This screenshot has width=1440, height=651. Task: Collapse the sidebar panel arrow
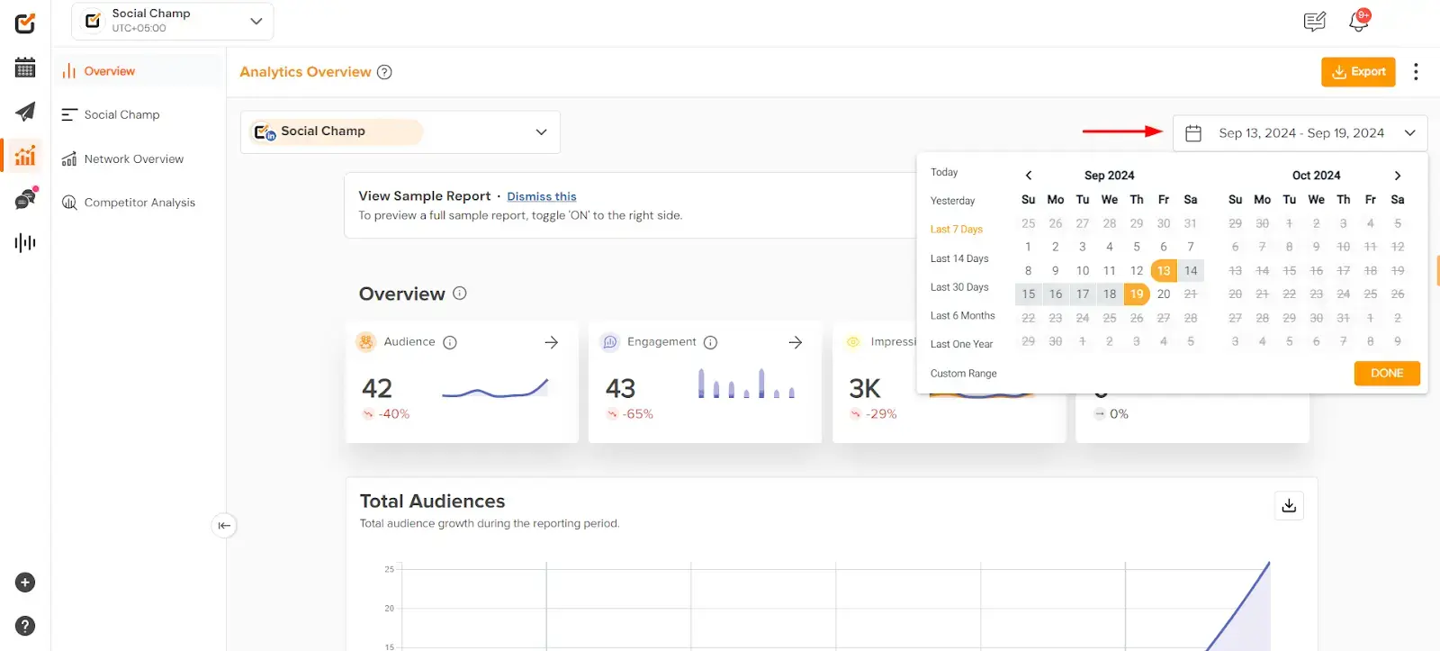[224, 525]
